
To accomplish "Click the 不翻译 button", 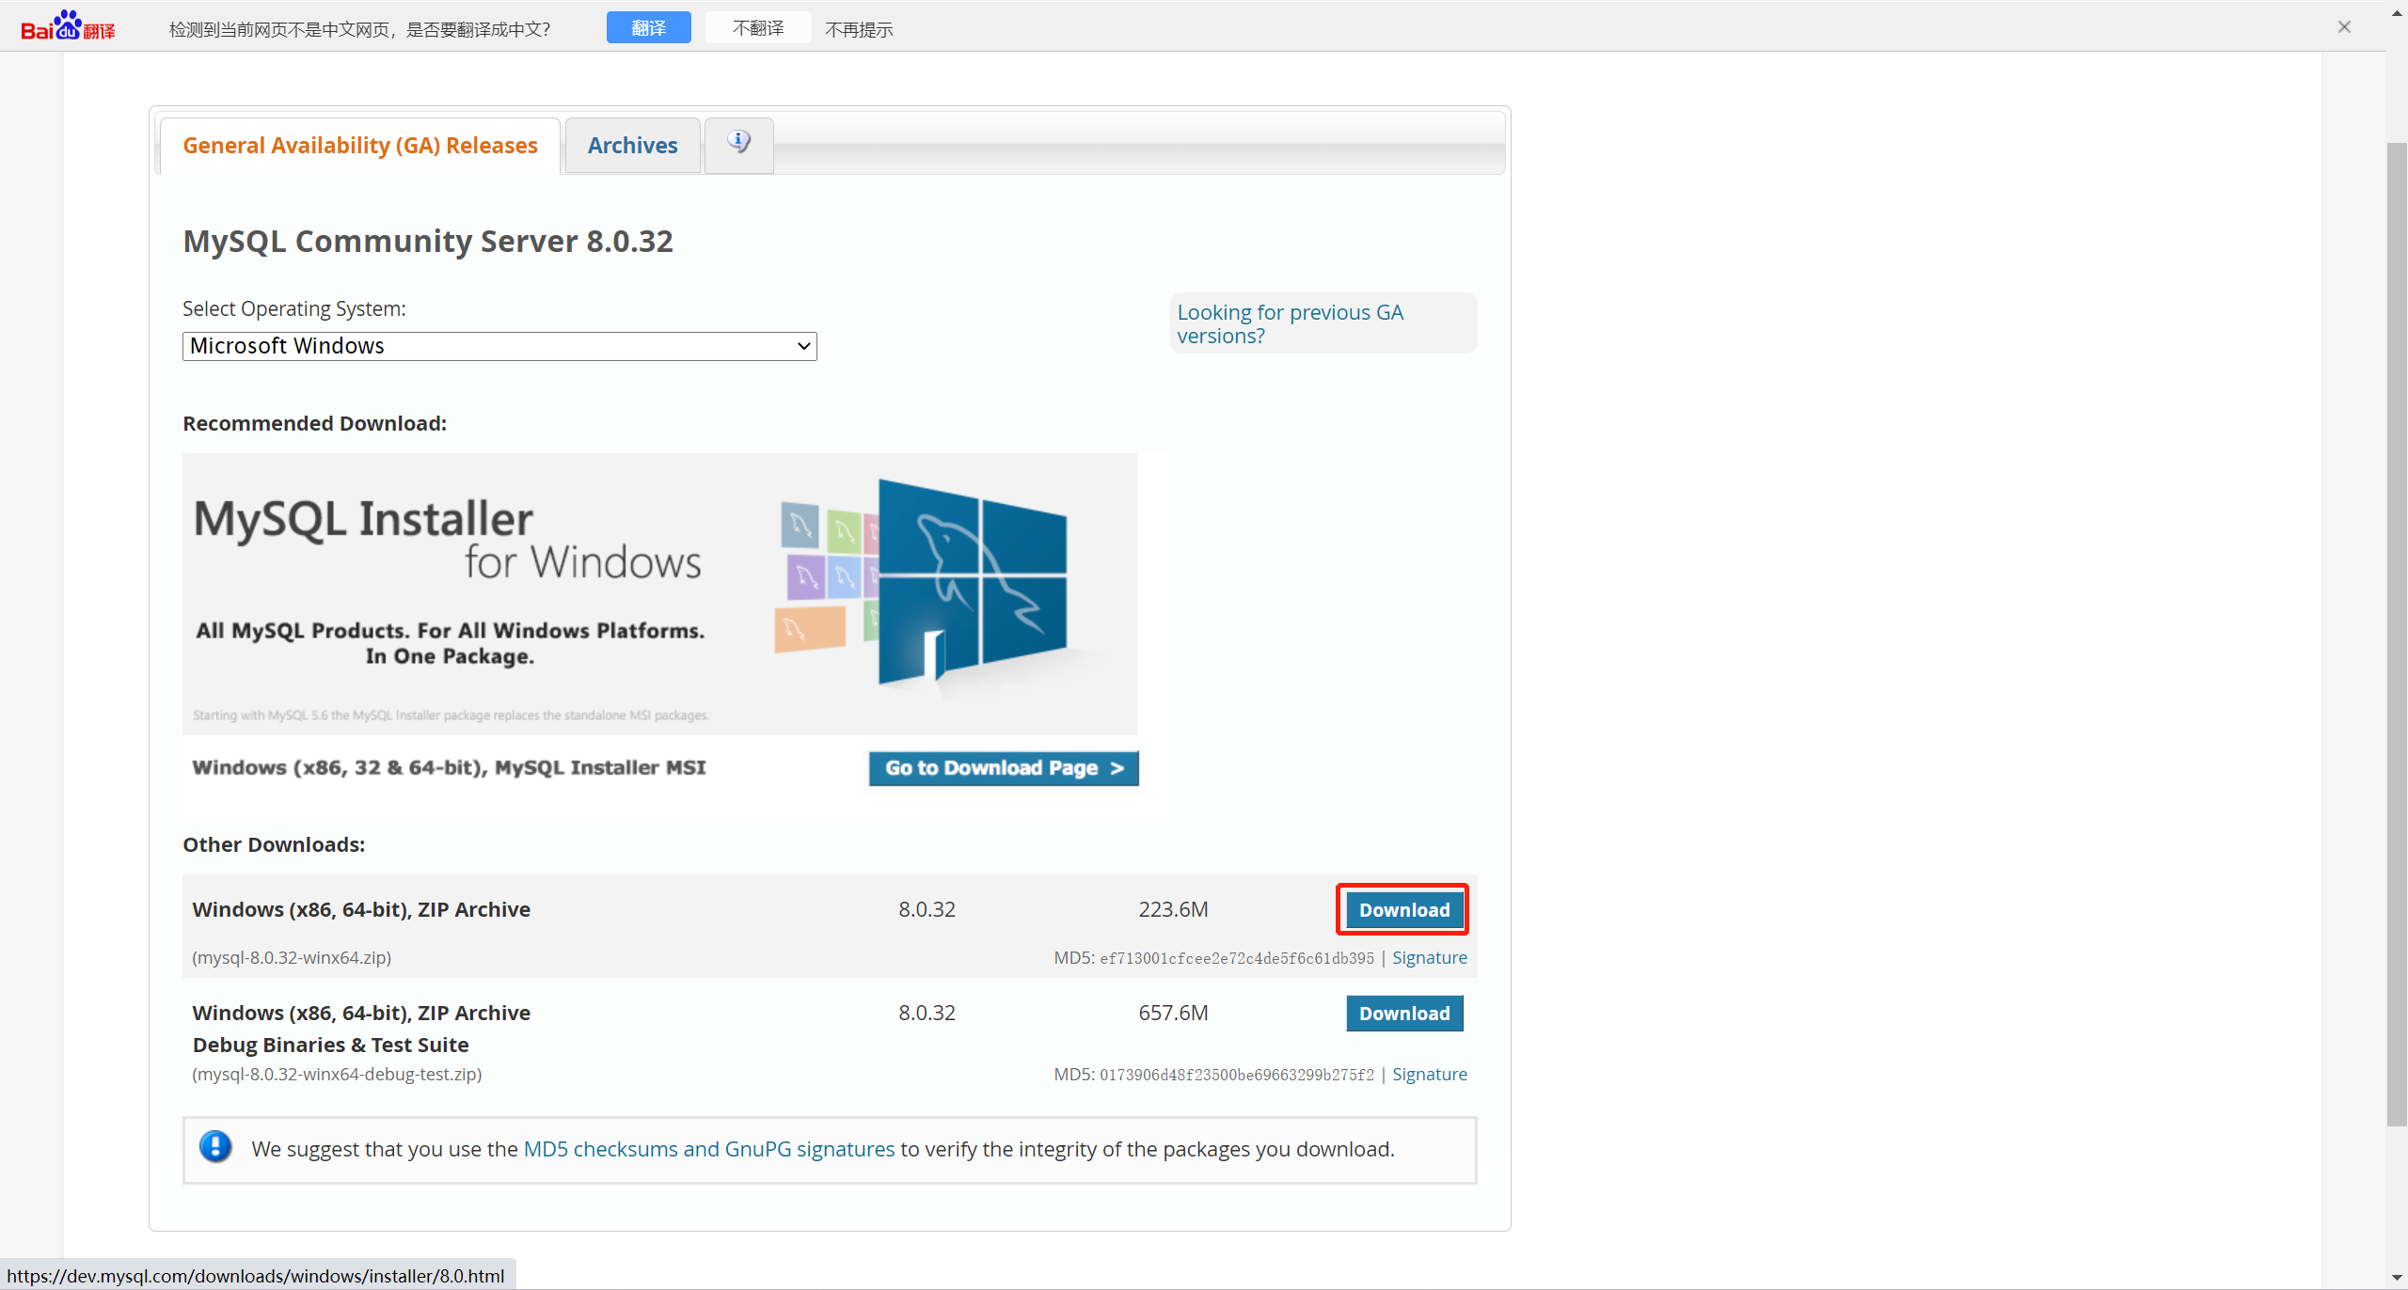I will point(758,28).
